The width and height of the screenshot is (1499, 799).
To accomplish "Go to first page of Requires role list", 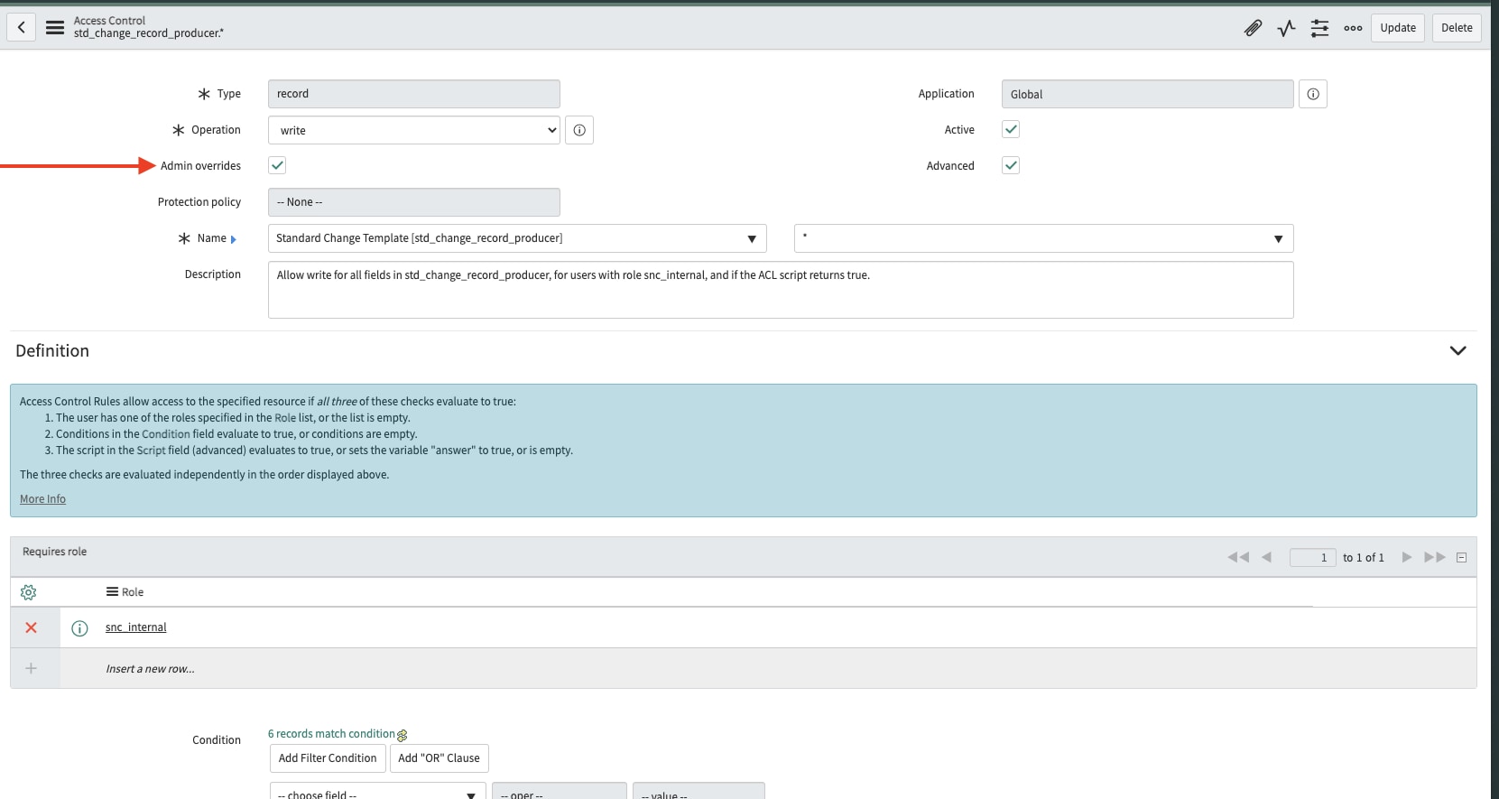I will pos(1238,557).
